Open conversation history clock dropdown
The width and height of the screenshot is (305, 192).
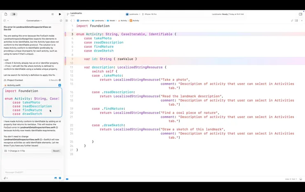point(6,21)
